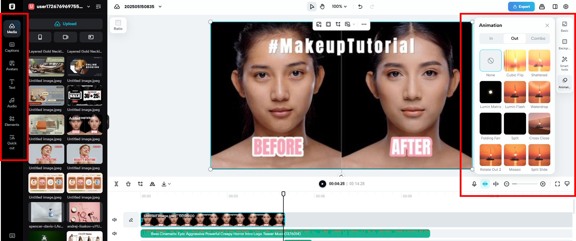The height and width of the screenshot is (241, 576).
Task: Open the workspace list menu icon
Action: pyautogui.click(x=98, y=6)
